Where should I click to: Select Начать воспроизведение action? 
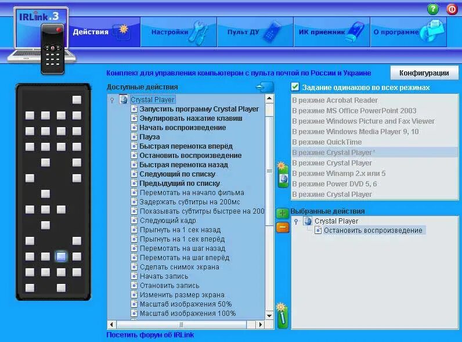click(183, 128)
